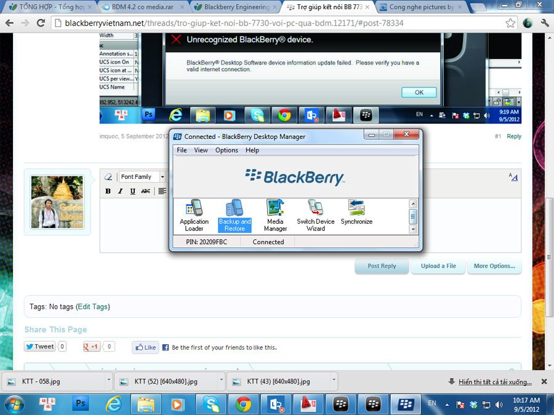The width and height of the screenshot is (554, 415).
Task: Open the Application Loader tool
Action: [194, 215]
